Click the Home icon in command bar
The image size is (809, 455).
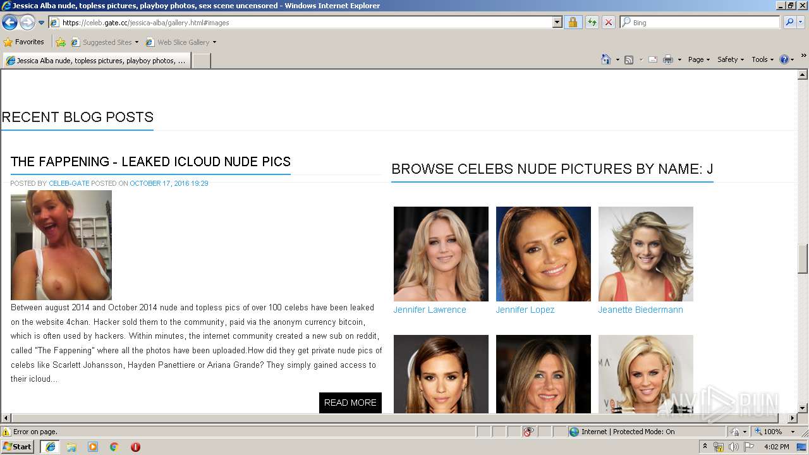tap(606, 59)
